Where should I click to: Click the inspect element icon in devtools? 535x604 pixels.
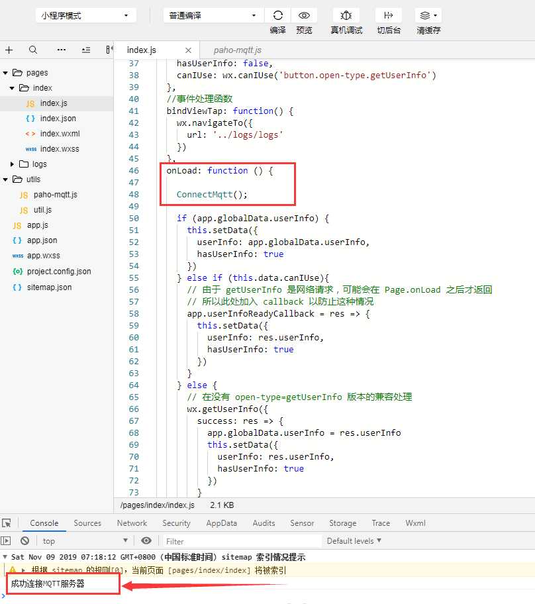click(x=7, y=523)
